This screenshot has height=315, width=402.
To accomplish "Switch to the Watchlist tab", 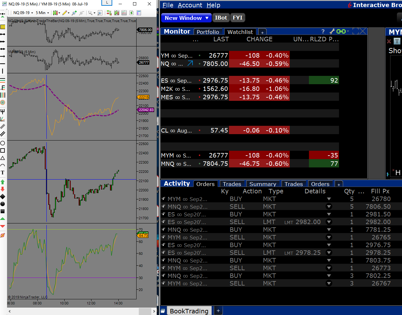I will (240, 32).
